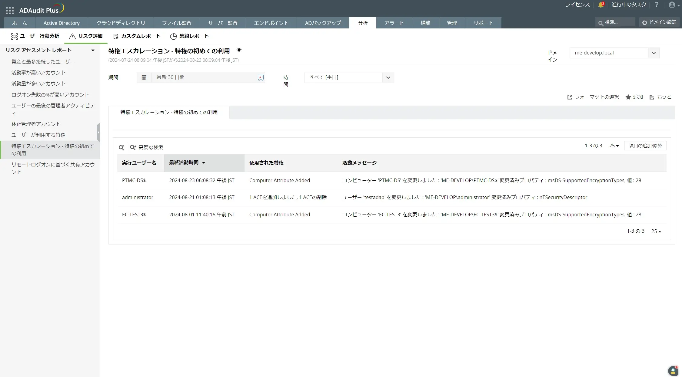Open 高度な検索 advanced search
Viewport: 682px width, 377px height.
click(x=147, y=147)
